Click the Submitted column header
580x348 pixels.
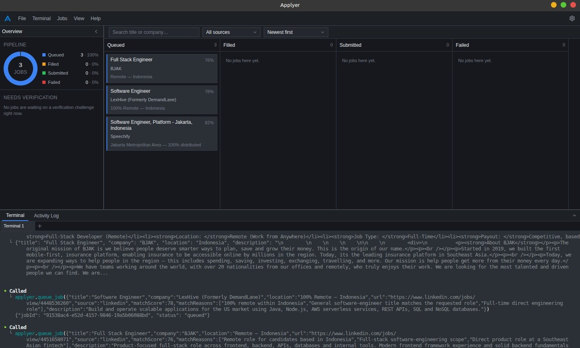(x=394, y=45)
